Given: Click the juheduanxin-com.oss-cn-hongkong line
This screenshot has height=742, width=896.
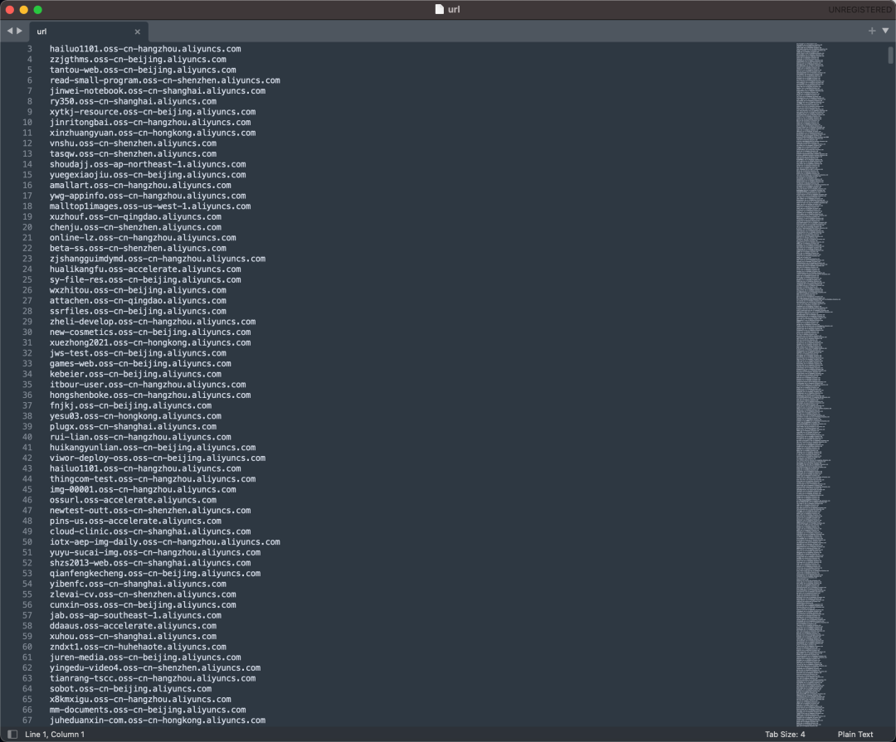Looking at the screenshot, I should point(157,720).
